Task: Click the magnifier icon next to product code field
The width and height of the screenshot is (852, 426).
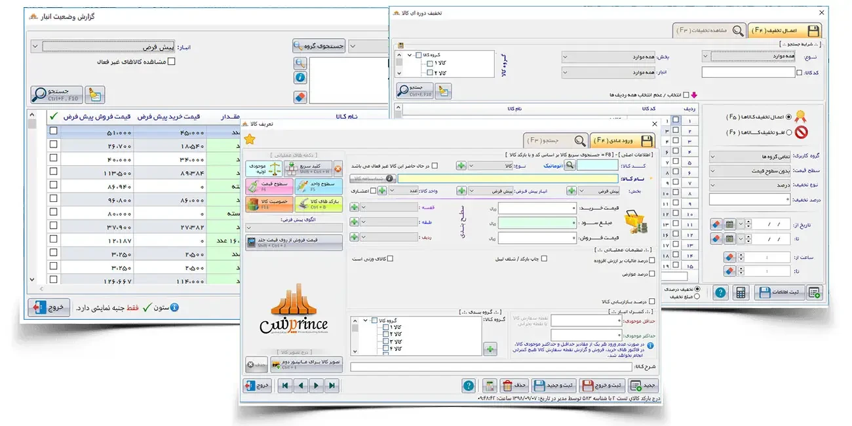Action: pyautogui.click(x=570, y=166)
